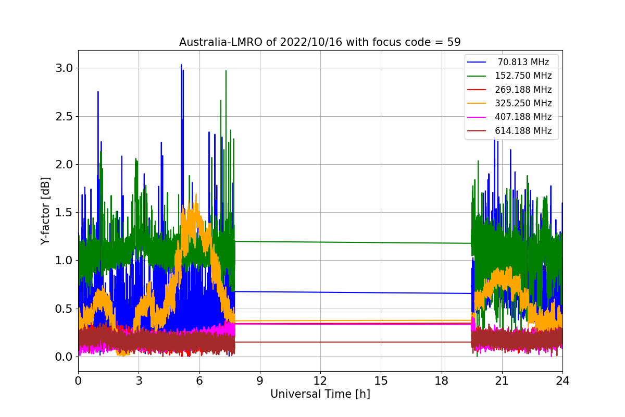Click the Y-factor [dB] axis label
This screenshot has height=417, width=625.
(46, 211)
